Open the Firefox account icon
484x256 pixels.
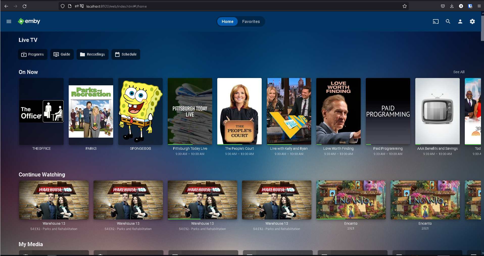click(461, 6)
